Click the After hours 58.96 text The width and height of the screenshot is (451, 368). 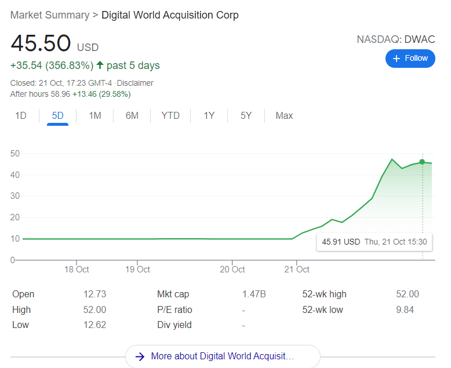pos(40,94)
